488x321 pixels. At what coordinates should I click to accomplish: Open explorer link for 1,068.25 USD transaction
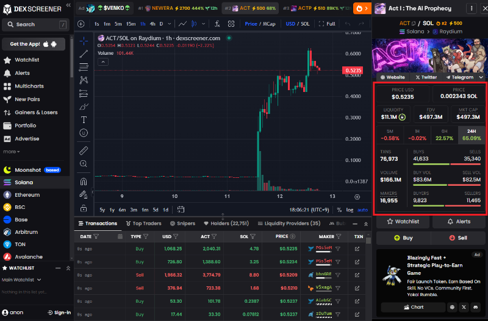pyautogui.click(x=357, y=249)
